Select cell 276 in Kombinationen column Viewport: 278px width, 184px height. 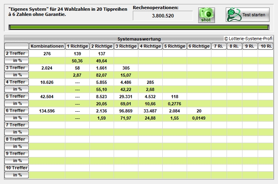coord(47,54)
